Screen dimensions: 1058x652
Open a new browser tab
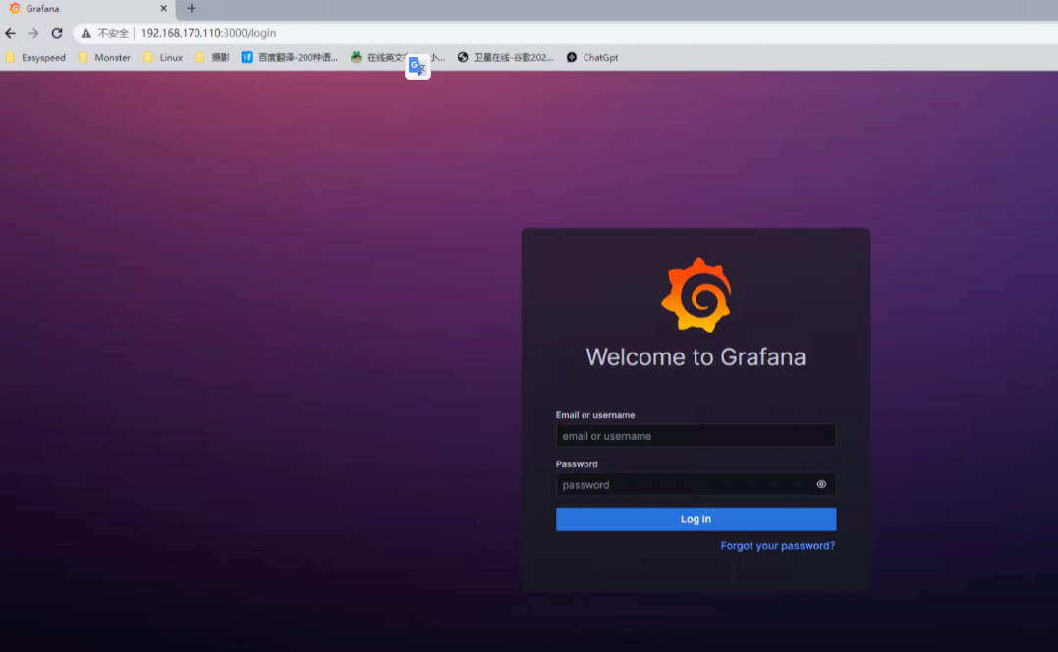coord(191,8)
